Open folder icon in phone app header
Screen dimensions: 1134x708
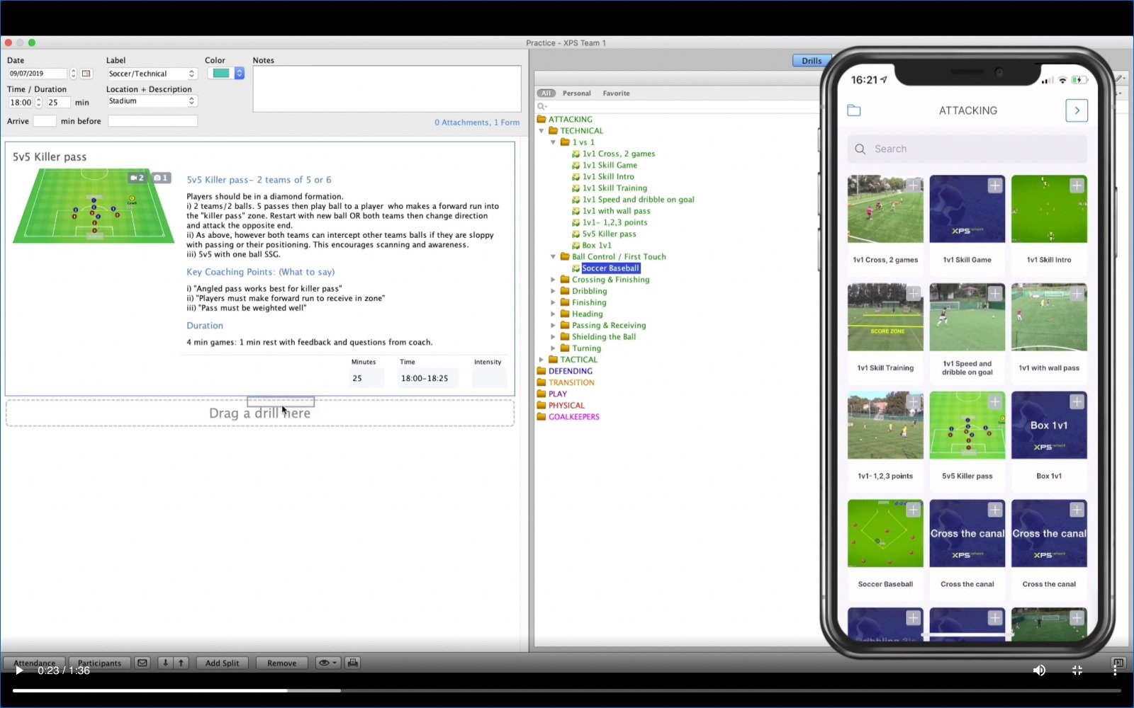tap(854, 110)
